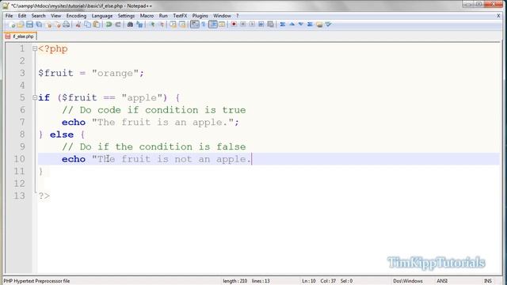The width and height of the screenshot is (507, 285).
Task: Click 'Dos\Windows' format in status bar
Action: point(408,281)
